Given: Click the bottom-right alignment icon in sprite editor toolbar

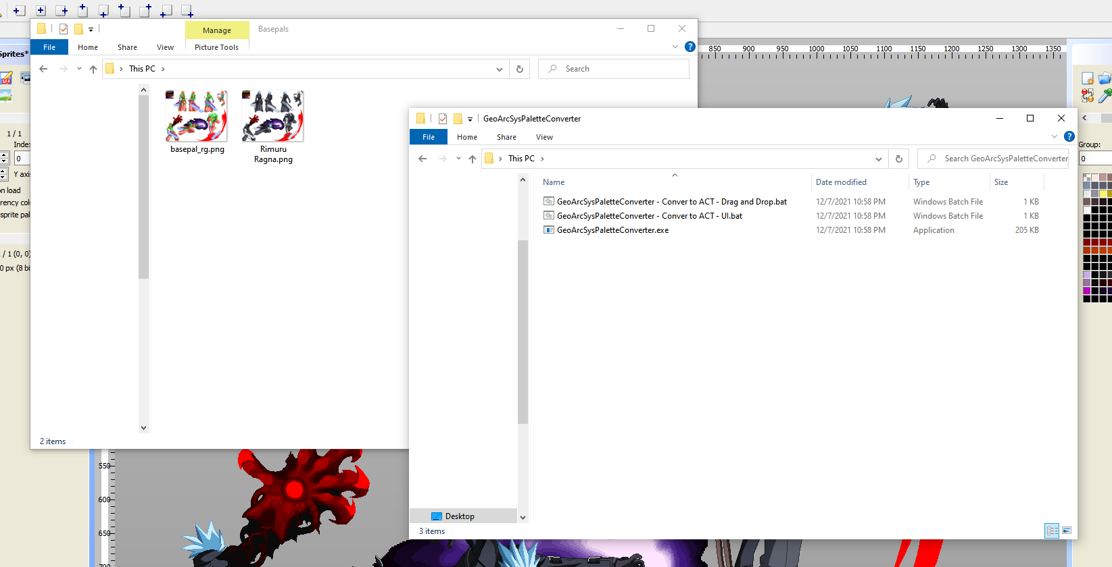Looking at the screenshot, I should tap(187, 11).
